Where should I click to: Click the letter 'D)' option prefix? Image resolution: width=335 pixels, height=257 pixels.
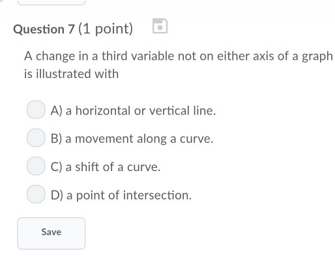57,195
